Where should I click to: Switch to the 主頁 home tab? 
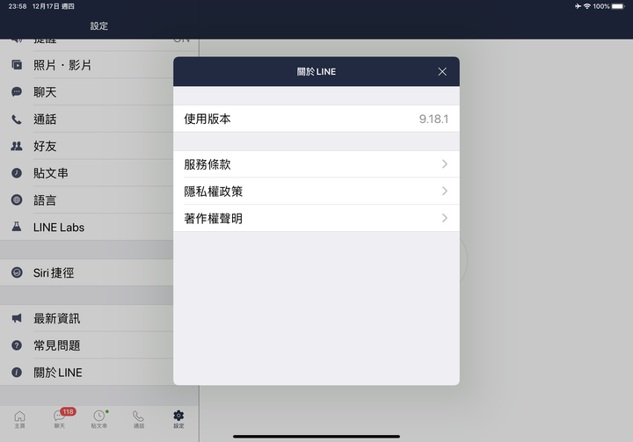tap(19, 419)
